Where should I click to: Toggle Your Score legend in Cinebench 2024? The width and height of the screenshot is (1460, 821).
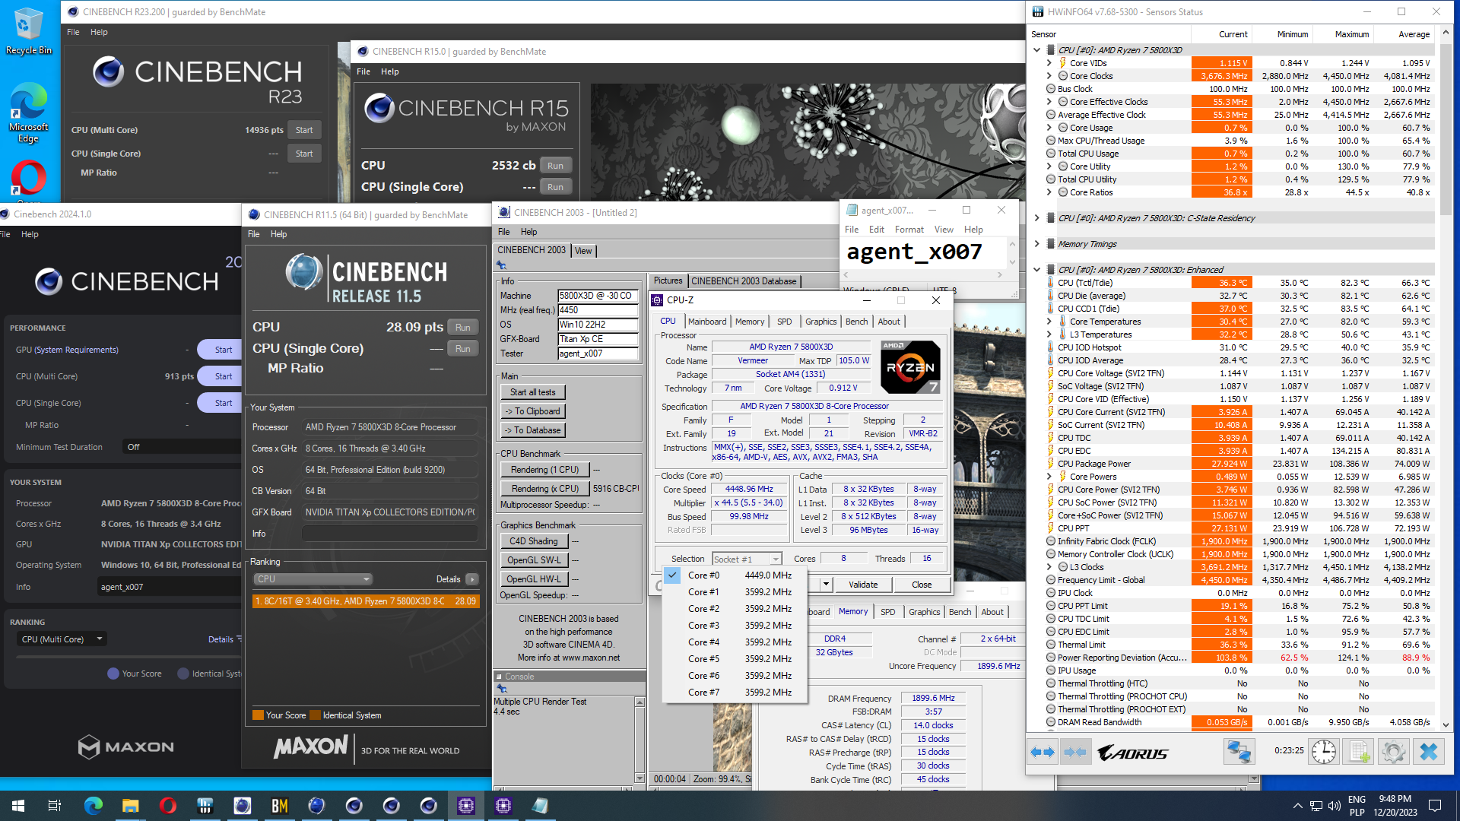pyautogui.click(x=135, y=674)
